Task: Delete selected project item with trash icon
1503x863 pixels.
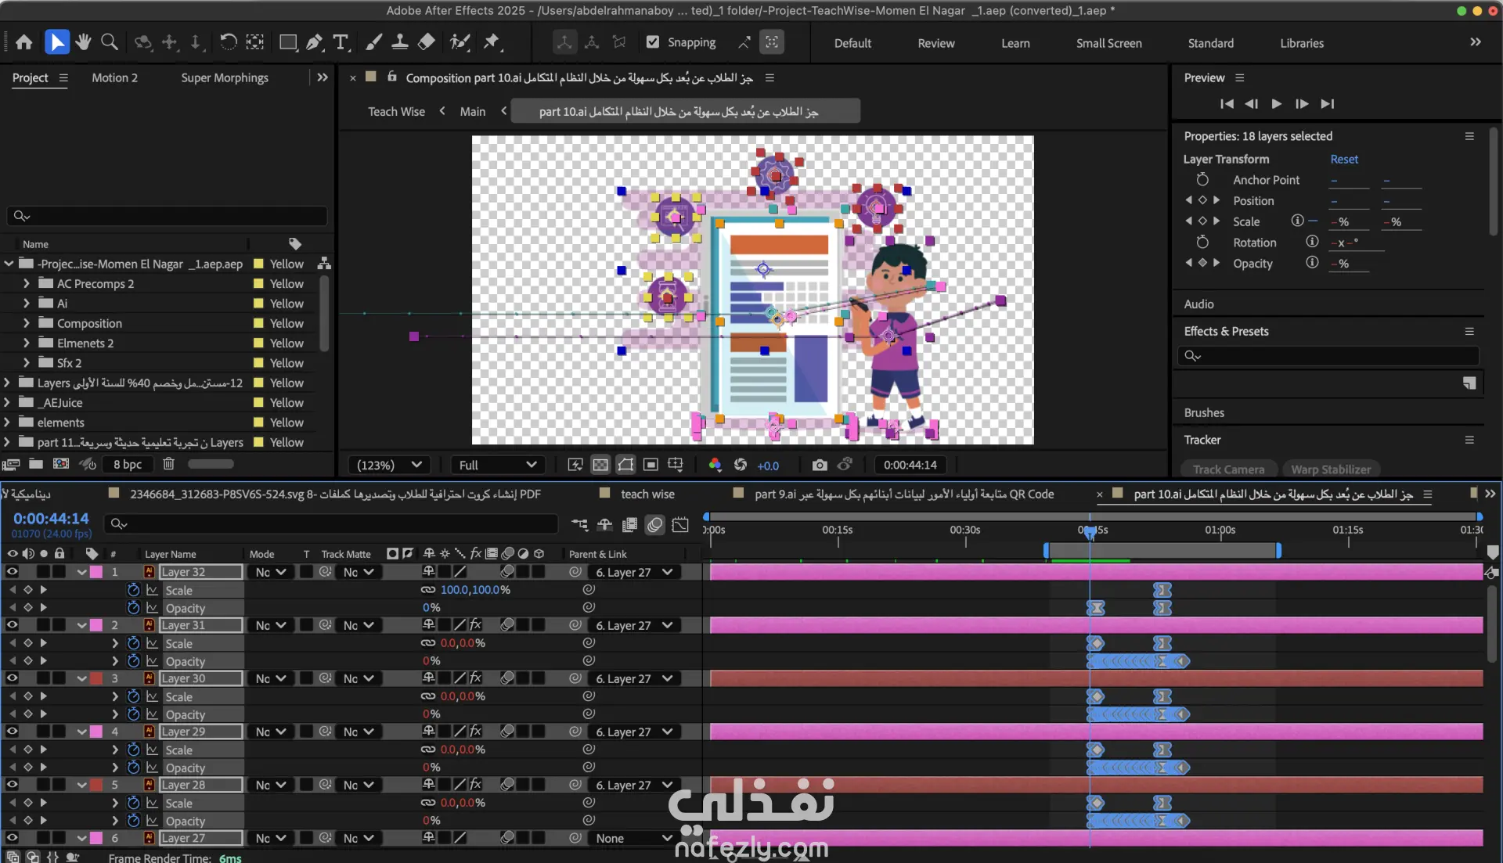Action: click(168, 464)
